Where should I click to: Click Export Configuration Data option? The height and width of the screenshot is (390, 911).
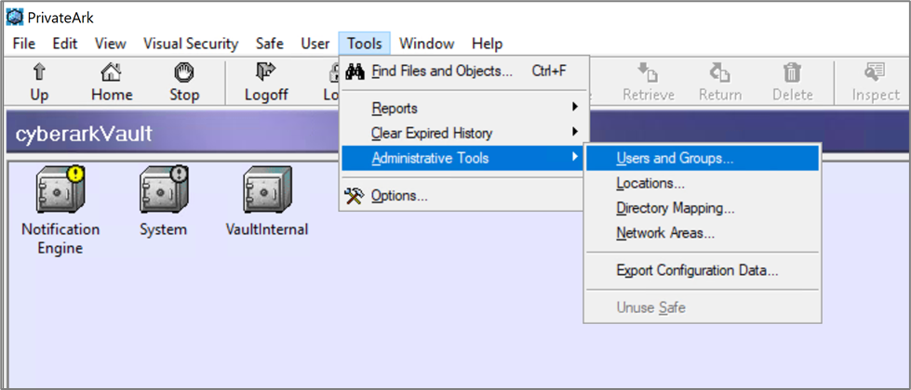point(697,270)
